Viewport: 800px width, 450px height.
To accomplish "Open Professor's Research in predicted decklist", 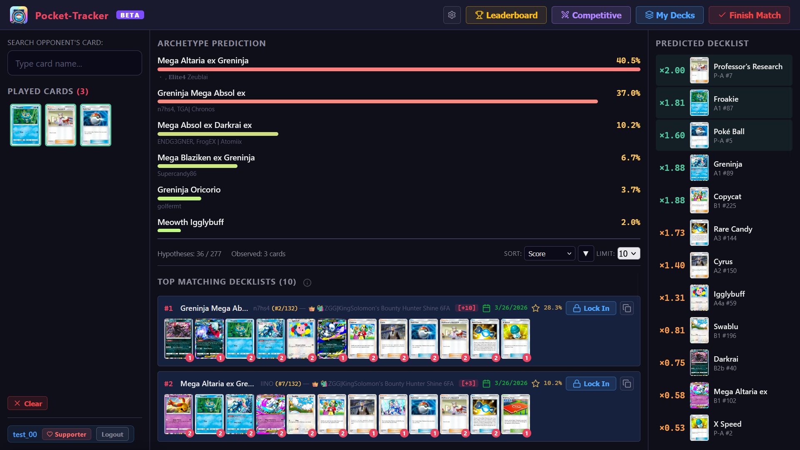I will click(724, 70).
